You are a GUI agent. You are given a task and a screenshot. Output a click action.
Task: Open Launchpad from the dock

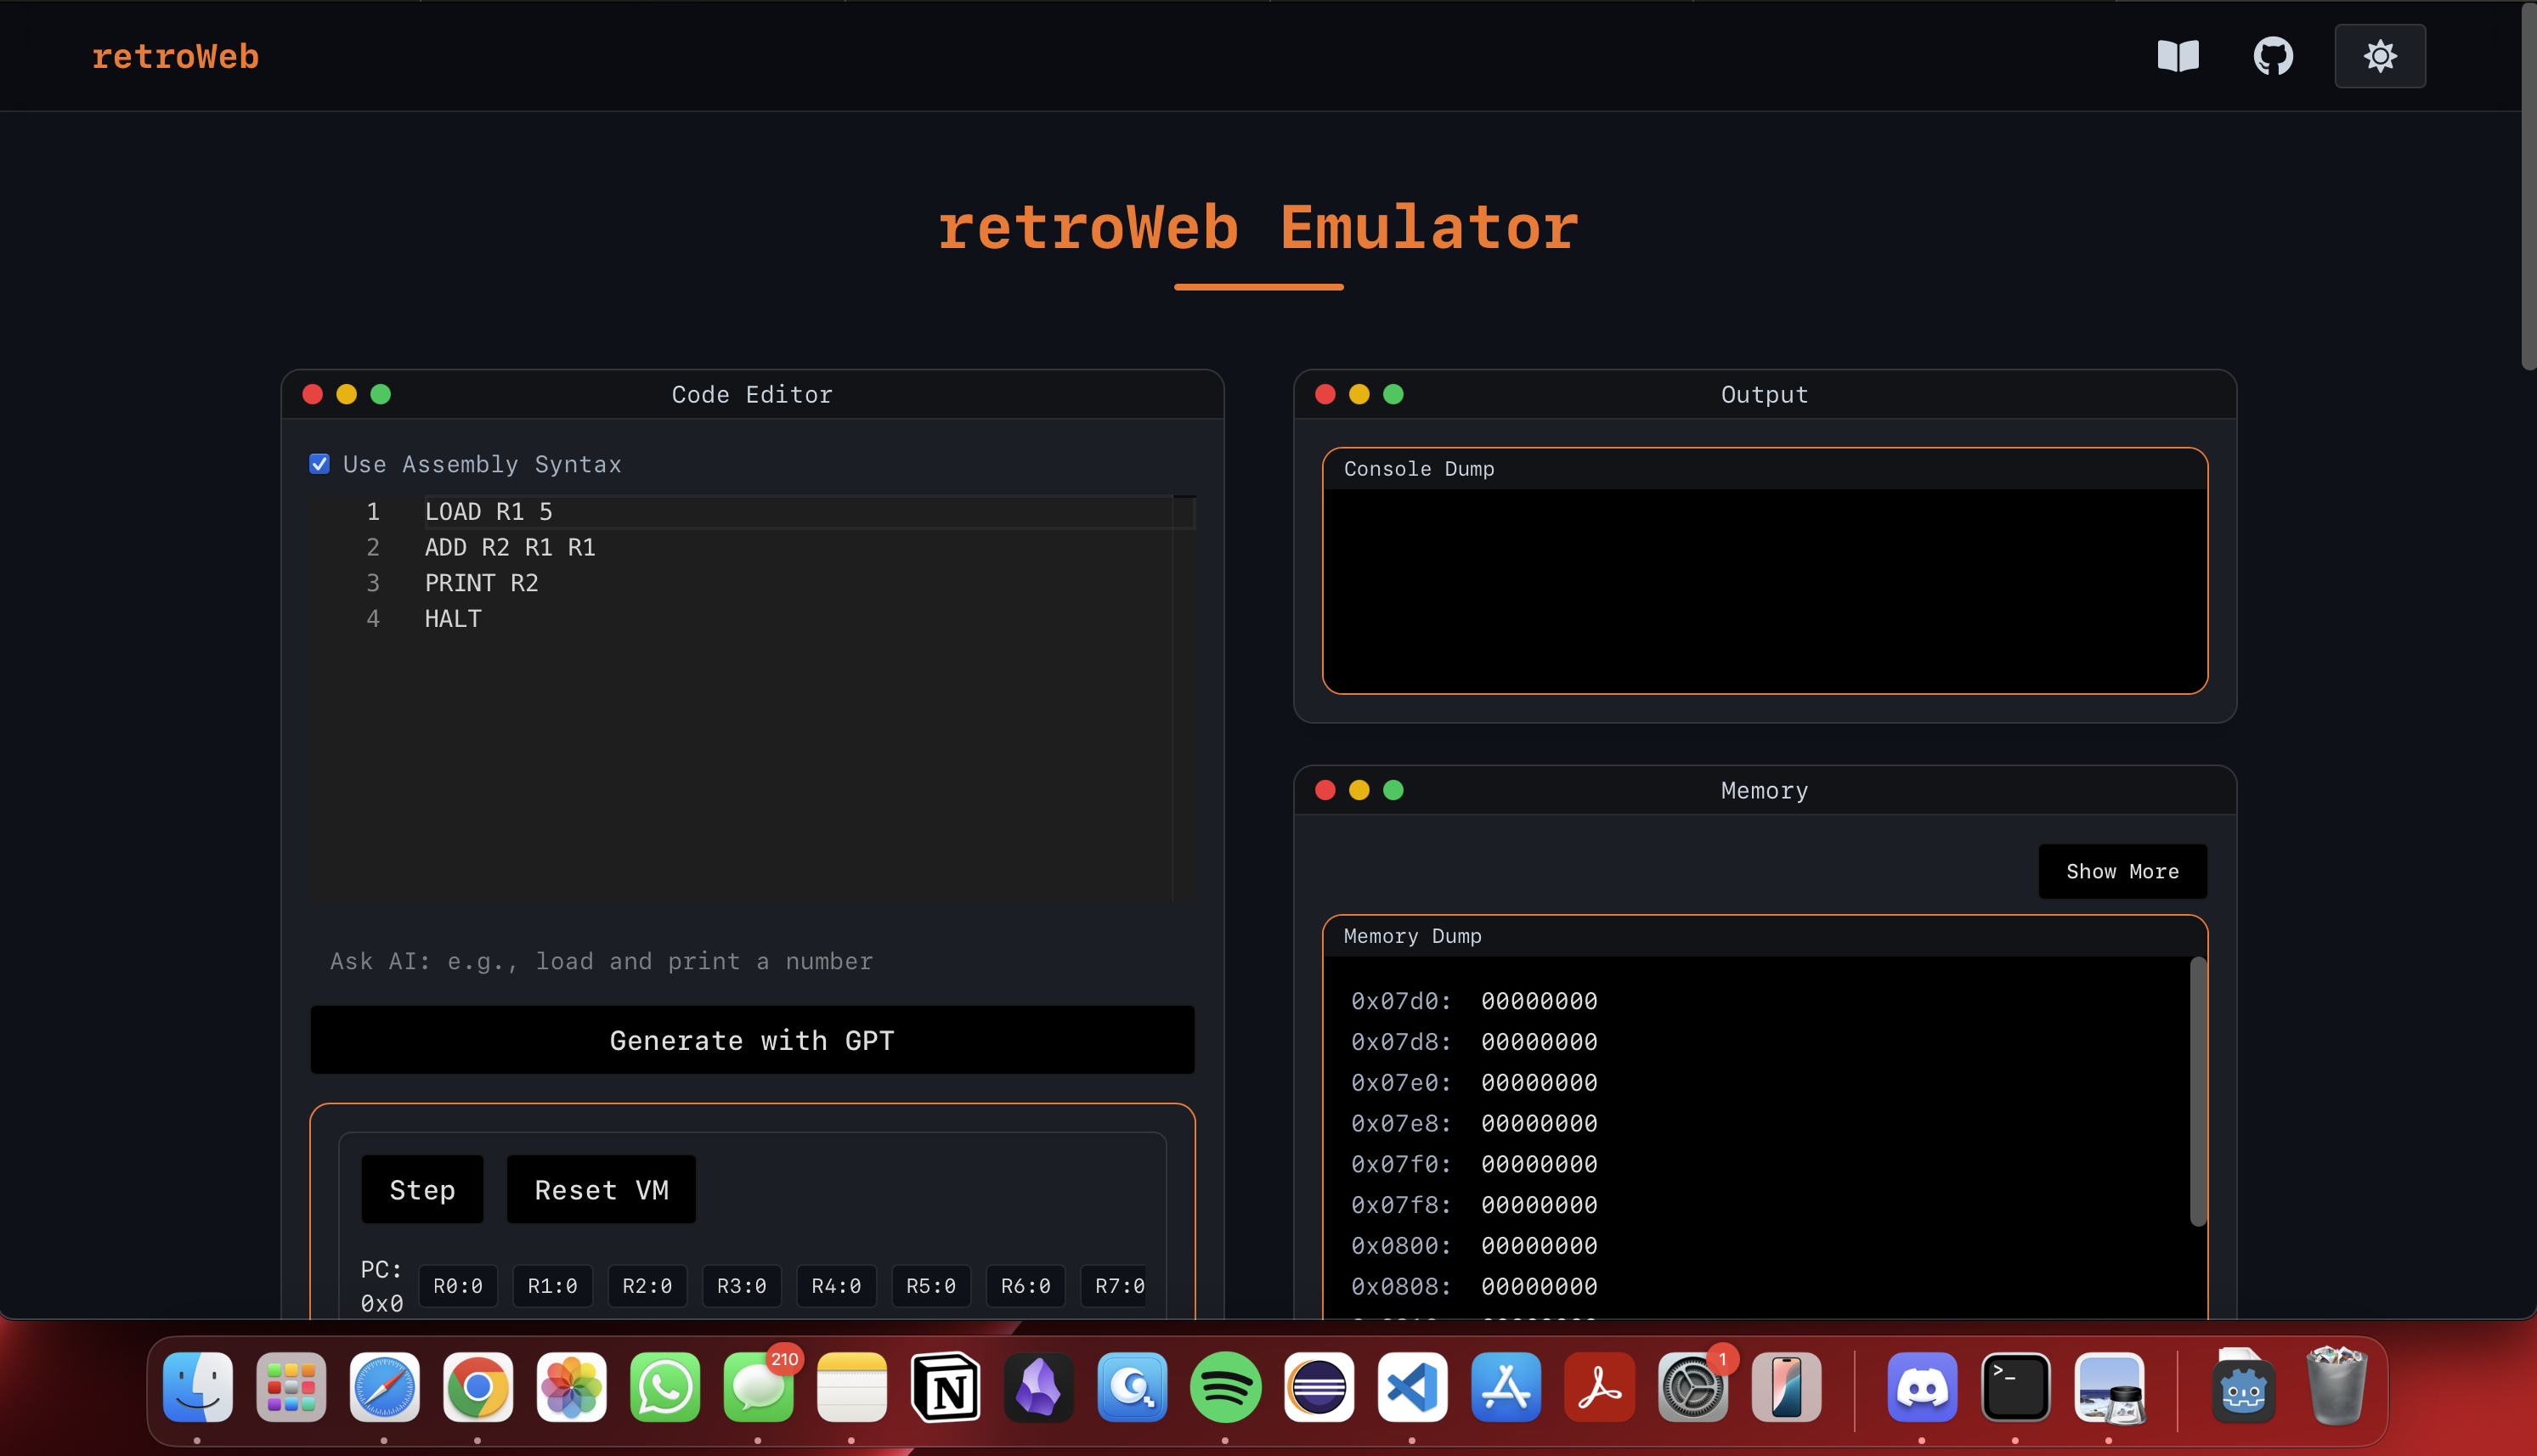(x=291, y=1387)
